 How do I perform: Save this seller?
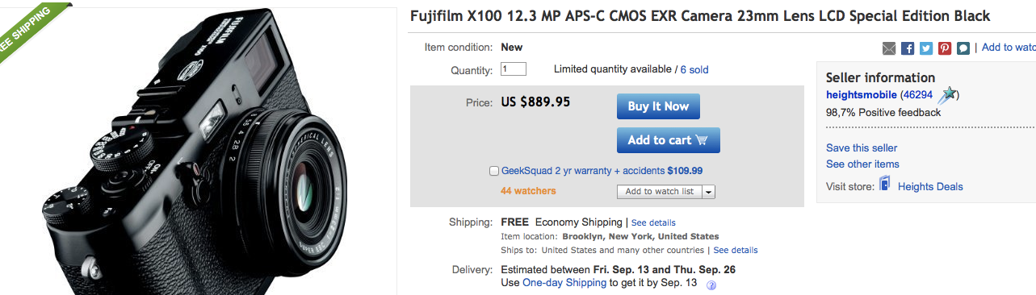pyautogui.click(x=862, y=148)
